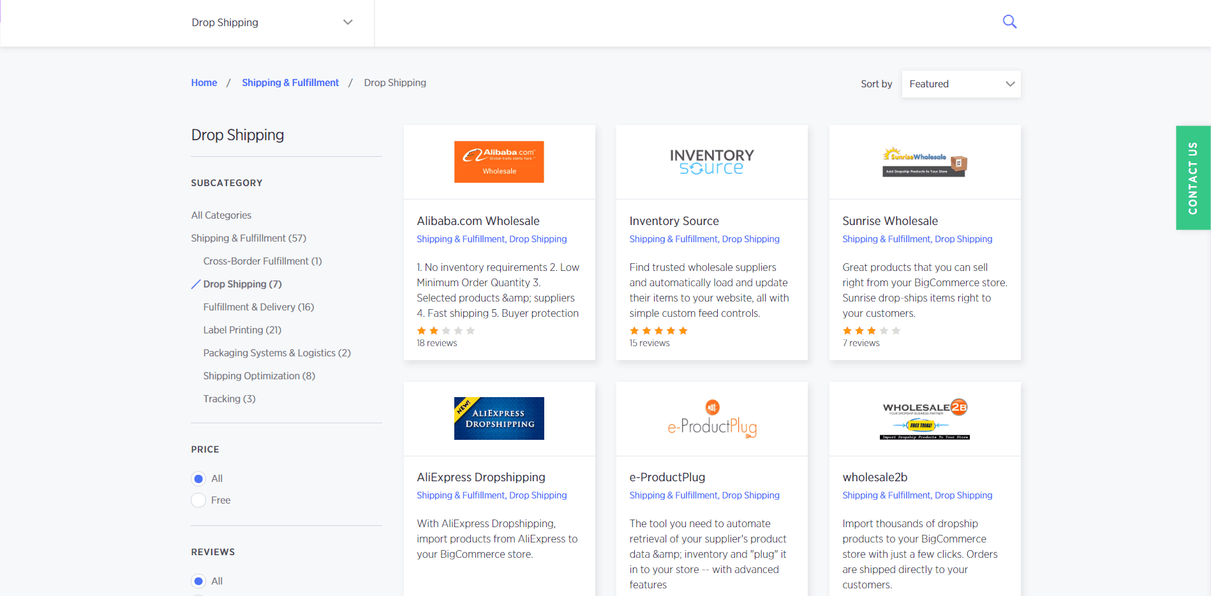
Task: Go to Home breadcrumb link
Action: coord(204,83)
